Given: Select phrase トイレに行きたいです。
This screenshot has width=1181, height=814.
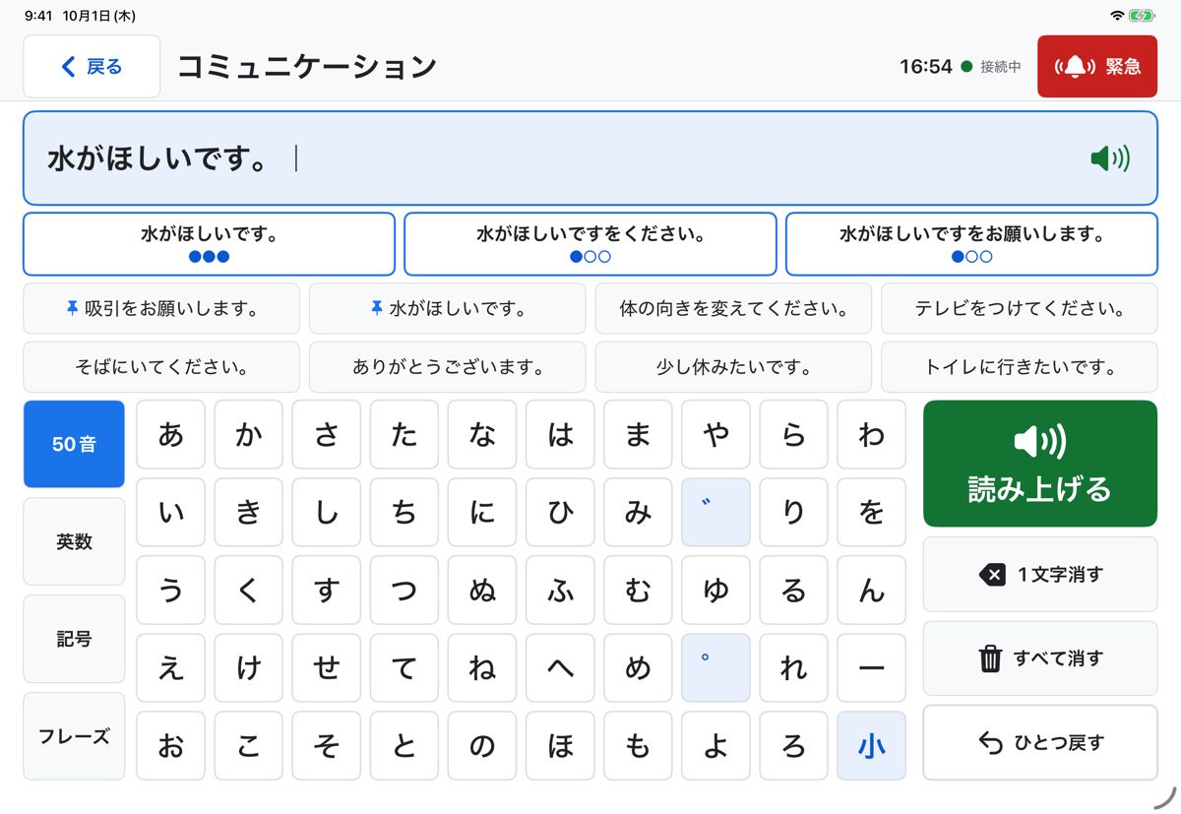Looking at the screenshot, I should tap(1020, 367).
